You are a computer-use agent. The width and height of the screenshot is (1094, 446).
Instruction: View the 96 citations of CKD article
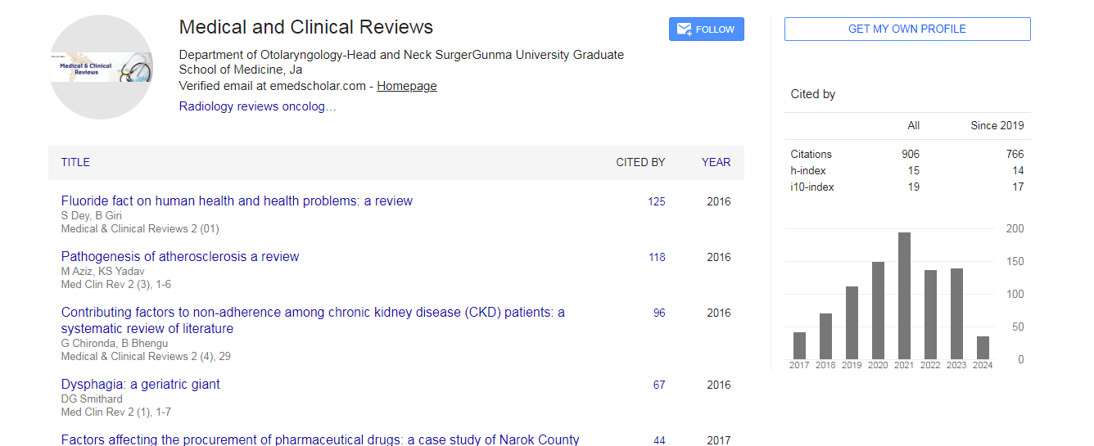[658, 313]
